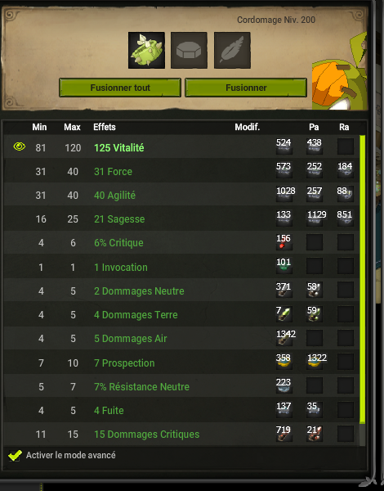
Task: Use the 184 Ra Force rune
Action: (346, 170)
